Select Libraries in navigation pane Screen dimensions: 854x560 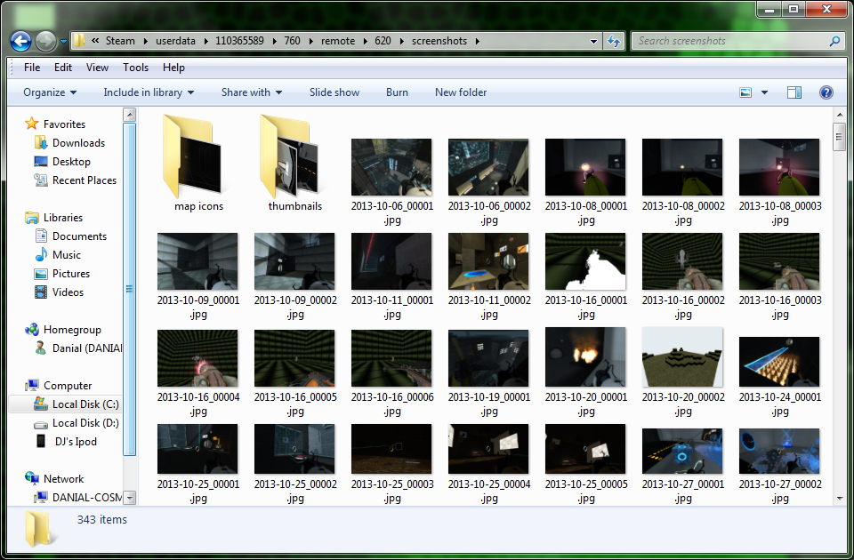pyautogui.click(x=62, y=218)
